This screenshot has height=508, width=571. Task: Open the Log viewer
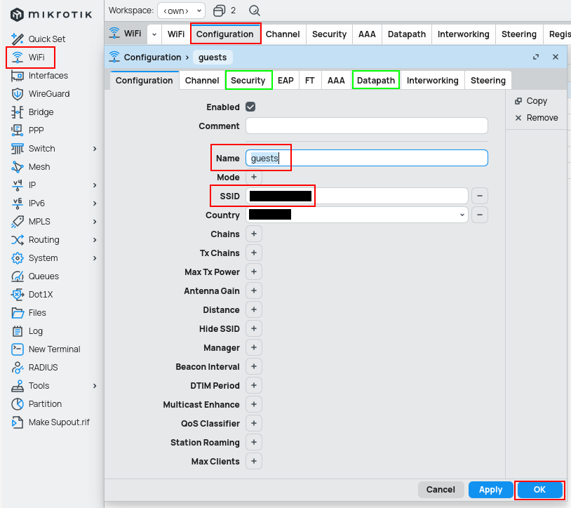click(27, 330)
